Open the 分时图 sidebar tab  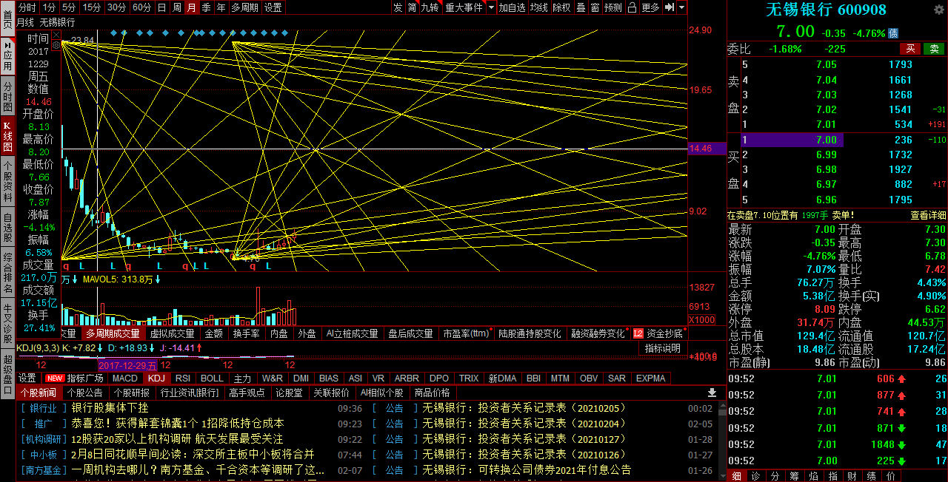click(x=7, y=96)
